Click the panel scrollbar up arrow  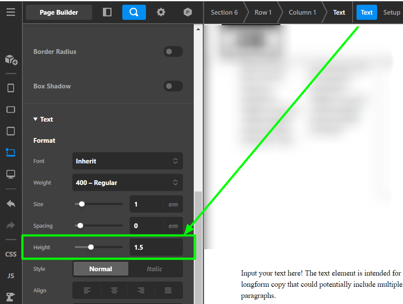198,29
